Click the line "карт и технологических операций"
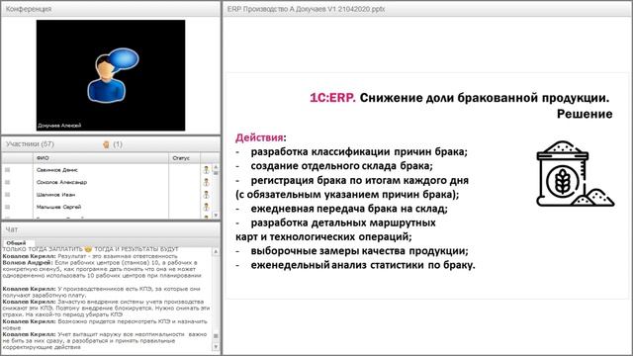Viewport: 633px width, 356px height. pos(323,236)
